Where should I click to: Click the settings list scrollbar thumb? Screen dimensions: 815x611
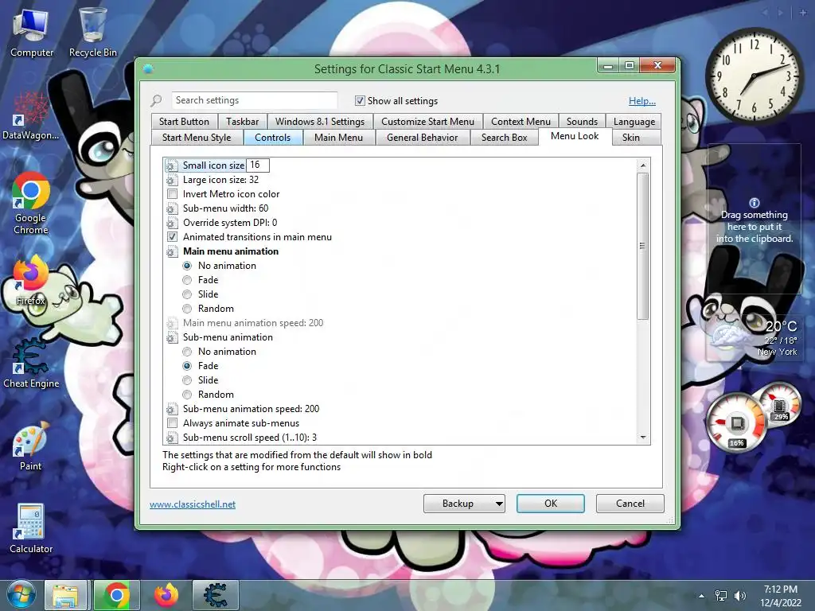pos(643,247)
